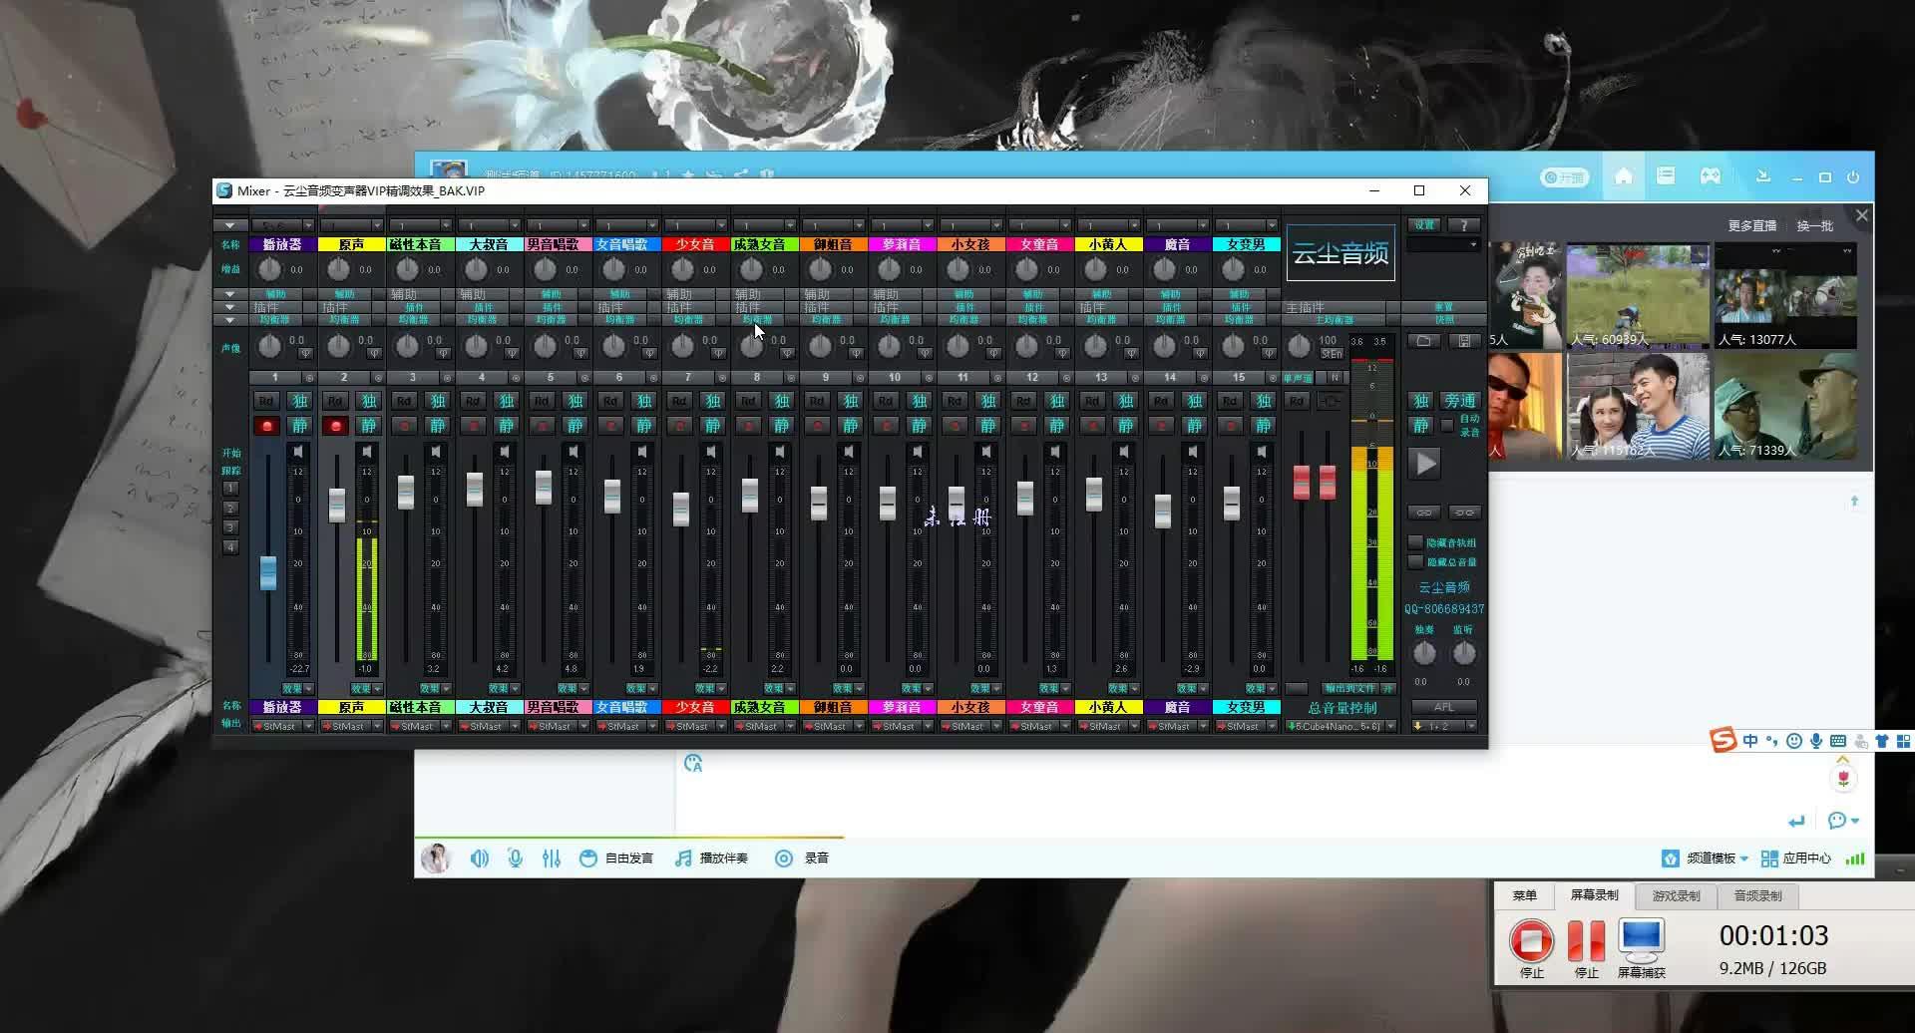Enable 隐藏音轨组 checkbox
The width and height of the screenshot is (1915, 1033).
tap(1415, 542)
